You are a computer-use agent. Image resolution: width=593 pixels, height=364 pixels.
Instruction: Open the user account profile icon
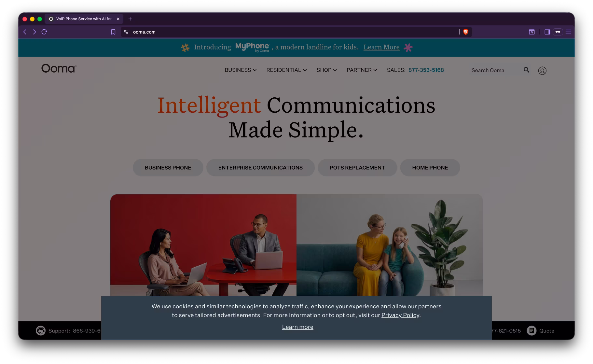[542, 71]
